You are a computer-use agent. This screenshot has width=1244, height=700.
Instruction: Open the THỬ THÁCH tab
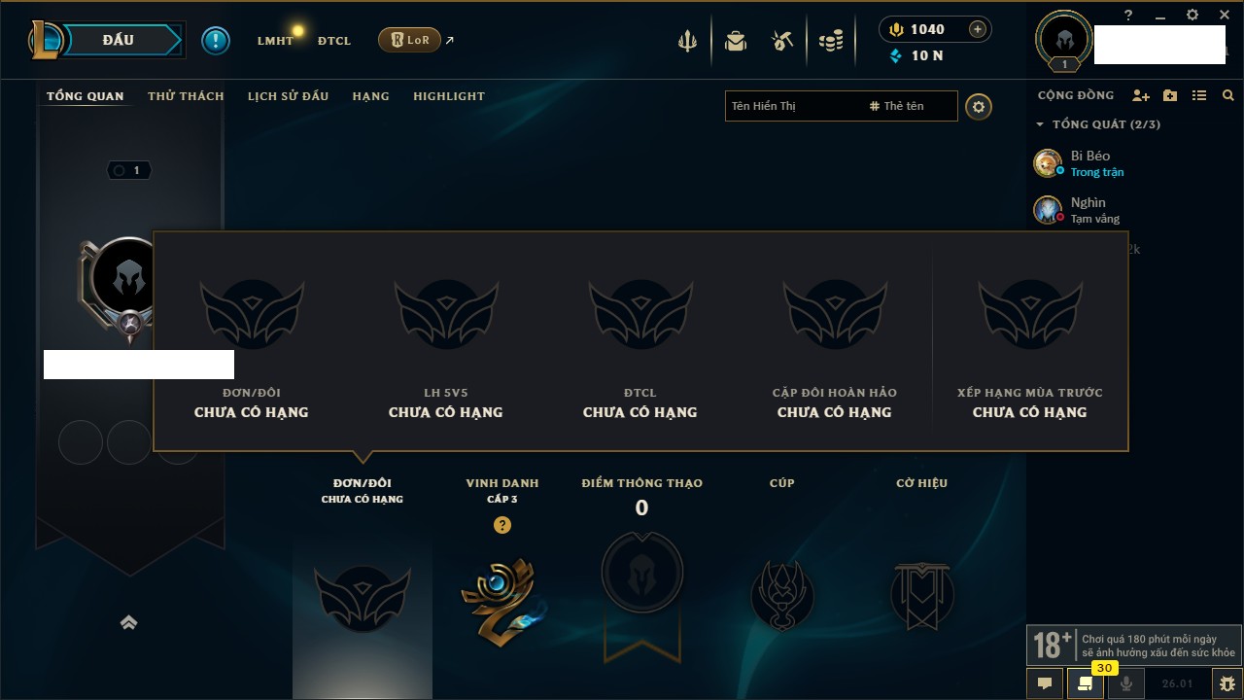pos(186,96)
